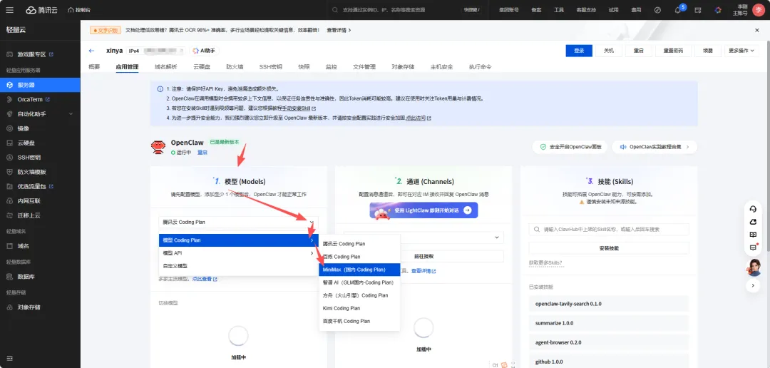The height and width of the screenshot is (368, 770).
Task: Select 服务器 in the sidebar
Action: (40, 85)
